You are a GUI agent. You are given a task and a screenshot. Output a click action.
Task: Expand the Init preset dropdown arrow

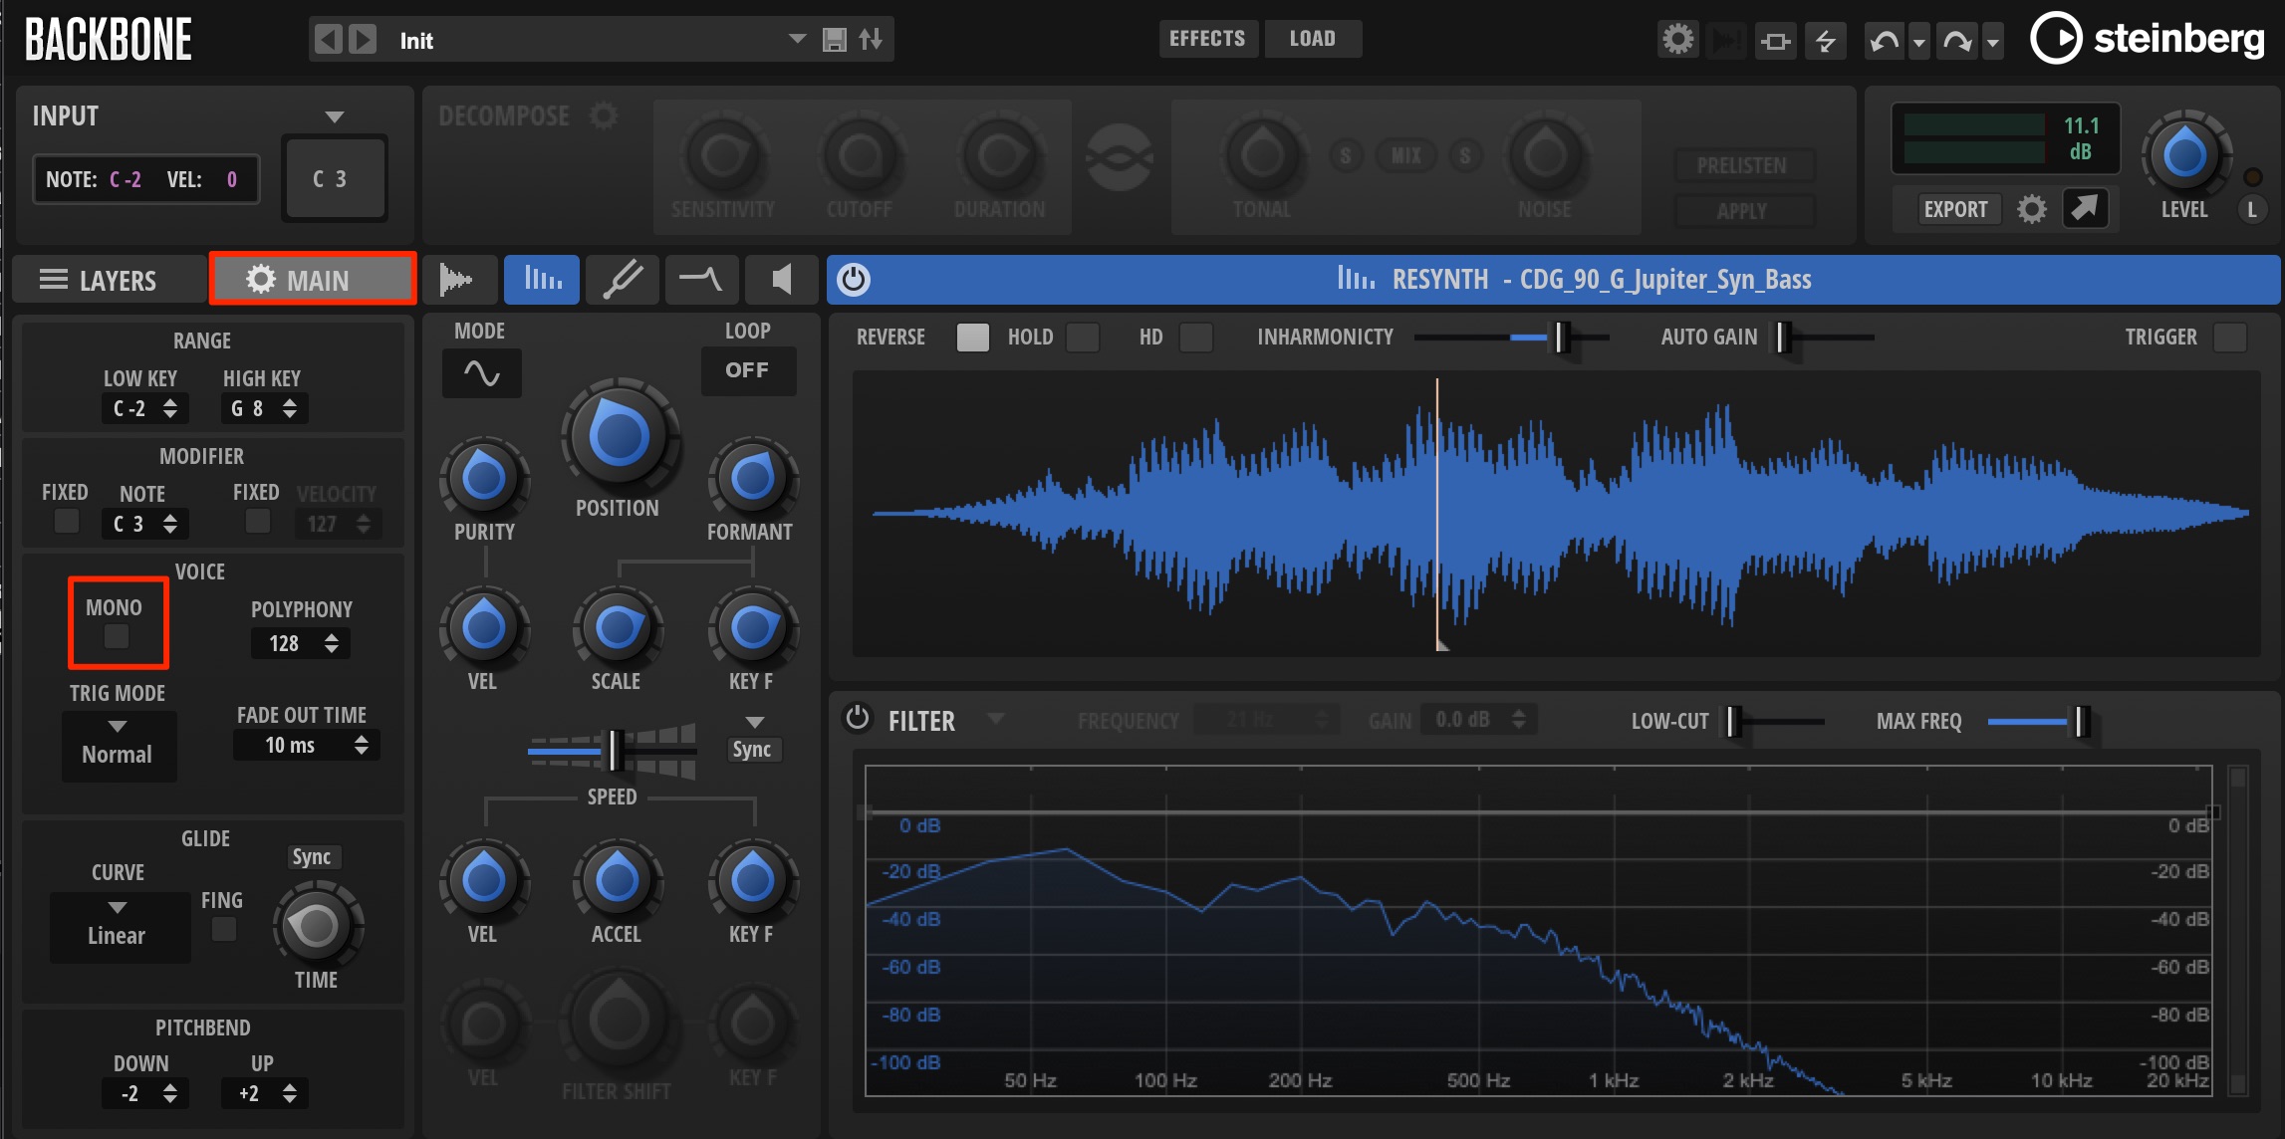click(x=797, y=39)
